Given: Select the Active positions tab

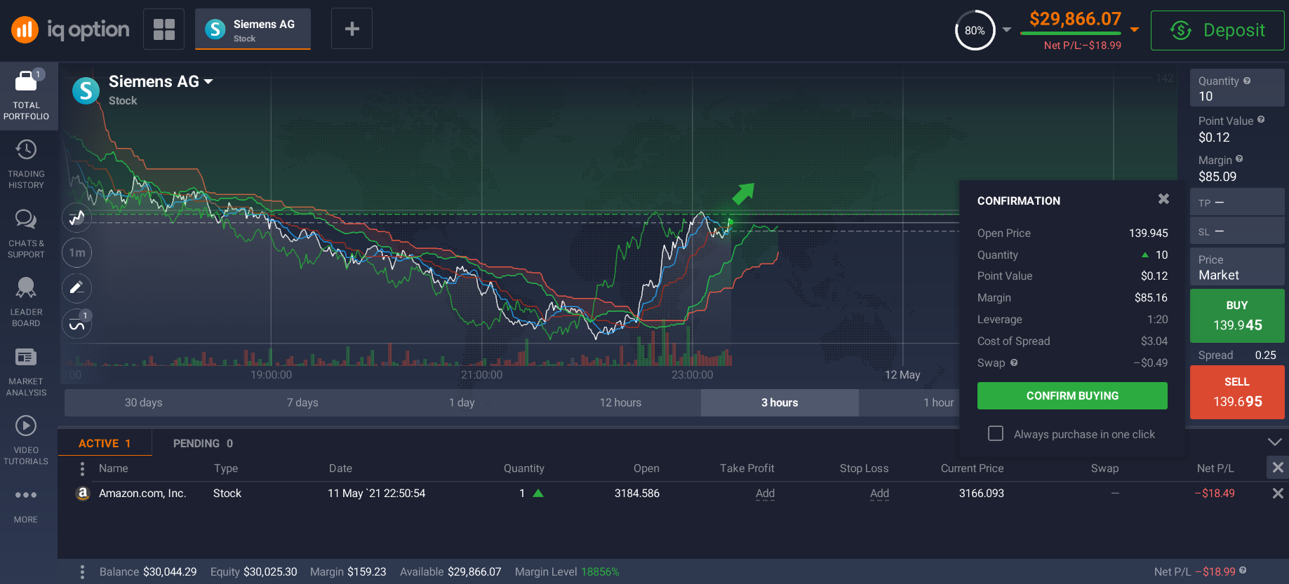Looking at the screenshot, I should (105, 443).
